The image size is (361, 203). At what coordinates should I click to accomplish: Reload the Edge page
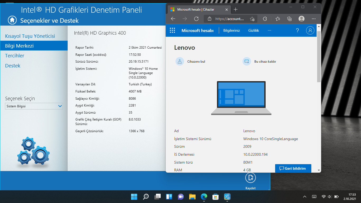(196, 19)
